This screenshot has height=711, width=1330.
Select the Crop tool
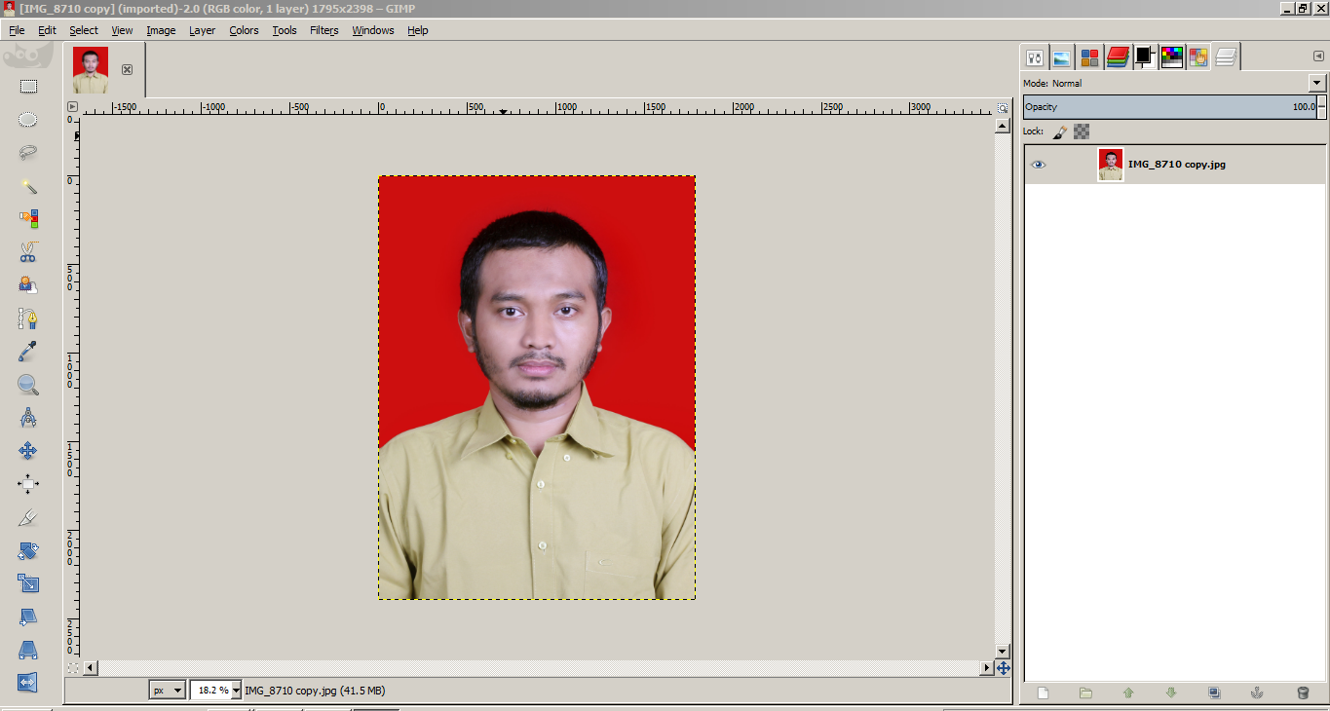[x=28, y=517]
